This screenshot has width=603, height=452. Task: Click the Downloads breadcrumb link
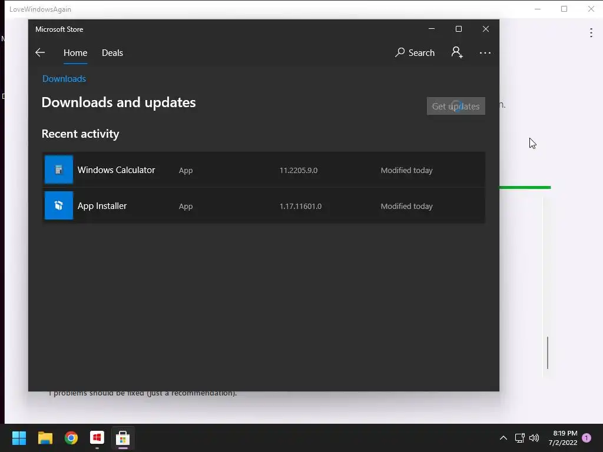[x=64, y=79]
